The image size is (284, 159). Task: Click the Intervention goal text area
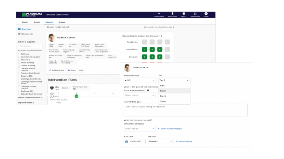click(x=186, y=110)
